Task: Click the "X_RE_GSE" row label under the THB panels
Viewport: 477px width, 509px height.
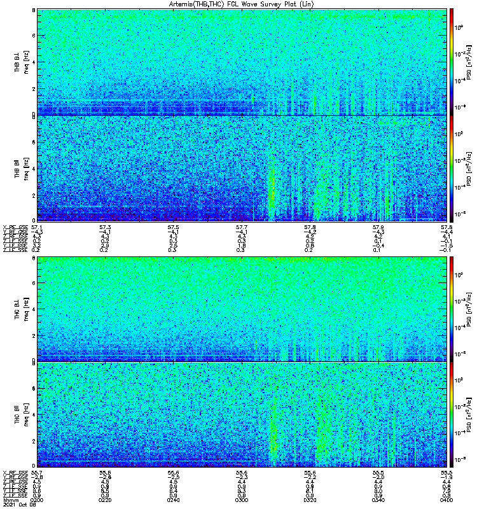Action: pos(15,227)
